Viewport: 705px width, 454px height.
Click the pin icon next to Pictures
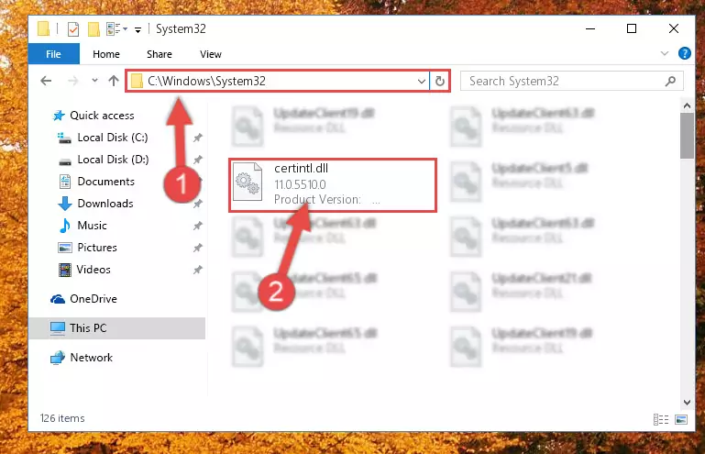(x=197, y=248)
